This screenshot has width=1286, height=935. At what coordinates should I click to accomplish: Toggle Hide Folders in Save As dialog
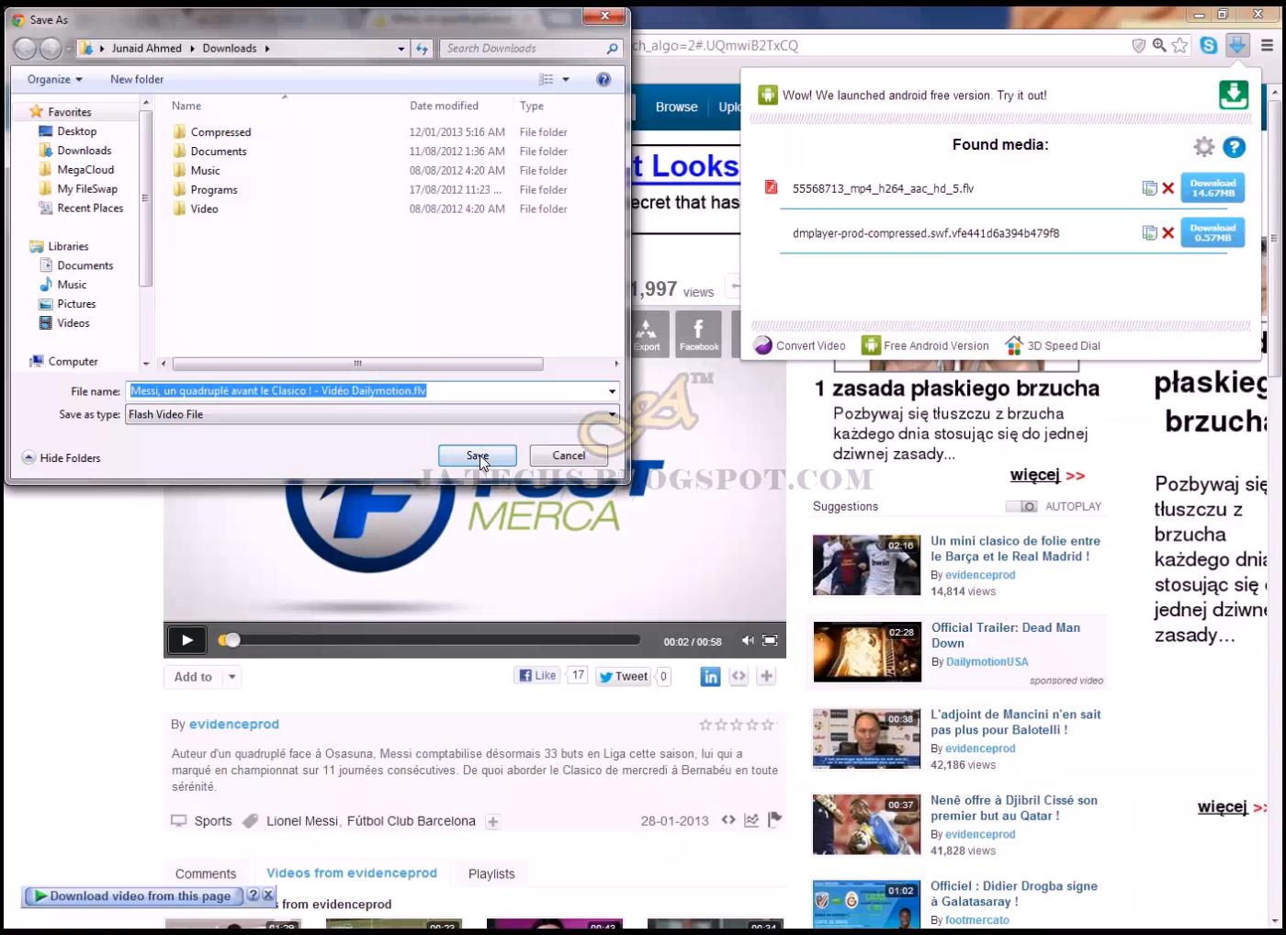coord(61,457)
